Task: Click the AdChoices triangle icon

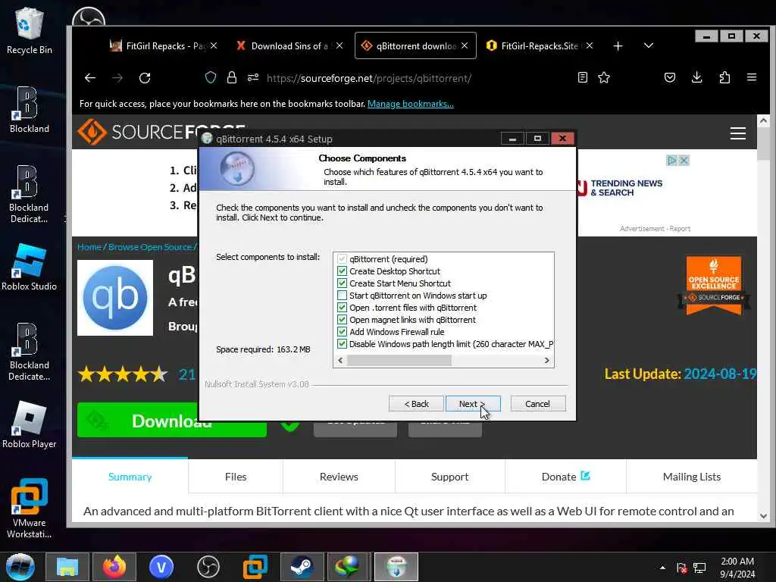Action: [x=671, y=161]
